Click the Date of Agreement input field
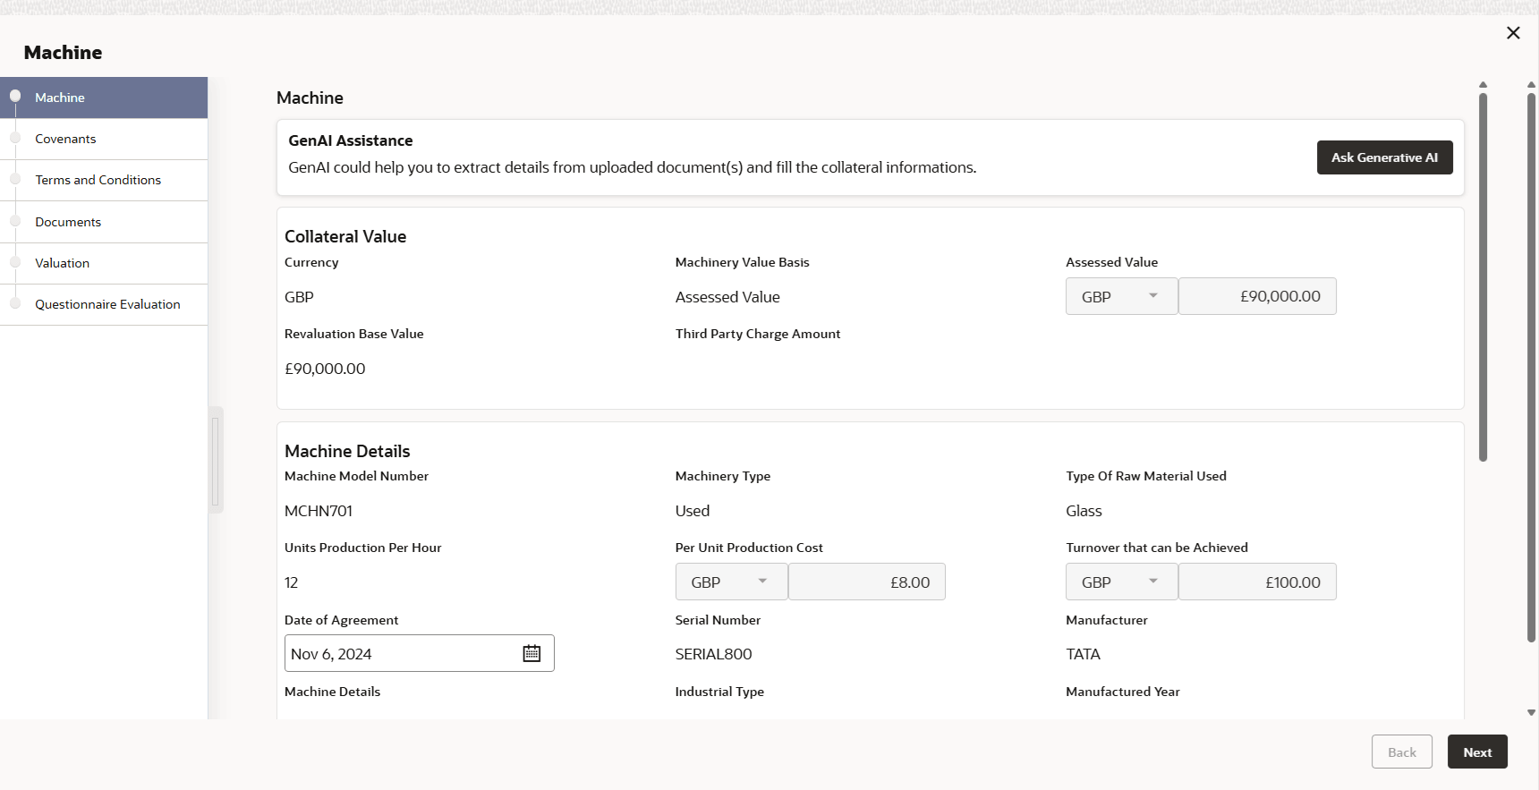 point(403,654)
